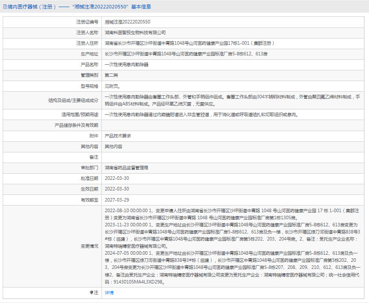369x303 pixels.
Task: Click the 适用范围/预期用途 description text
Action: [202, 115]
